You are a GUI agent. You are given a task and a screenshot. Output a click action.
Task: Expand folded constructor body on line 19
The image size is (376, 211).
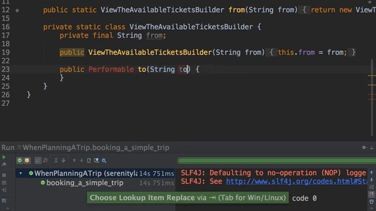point(271,52)
